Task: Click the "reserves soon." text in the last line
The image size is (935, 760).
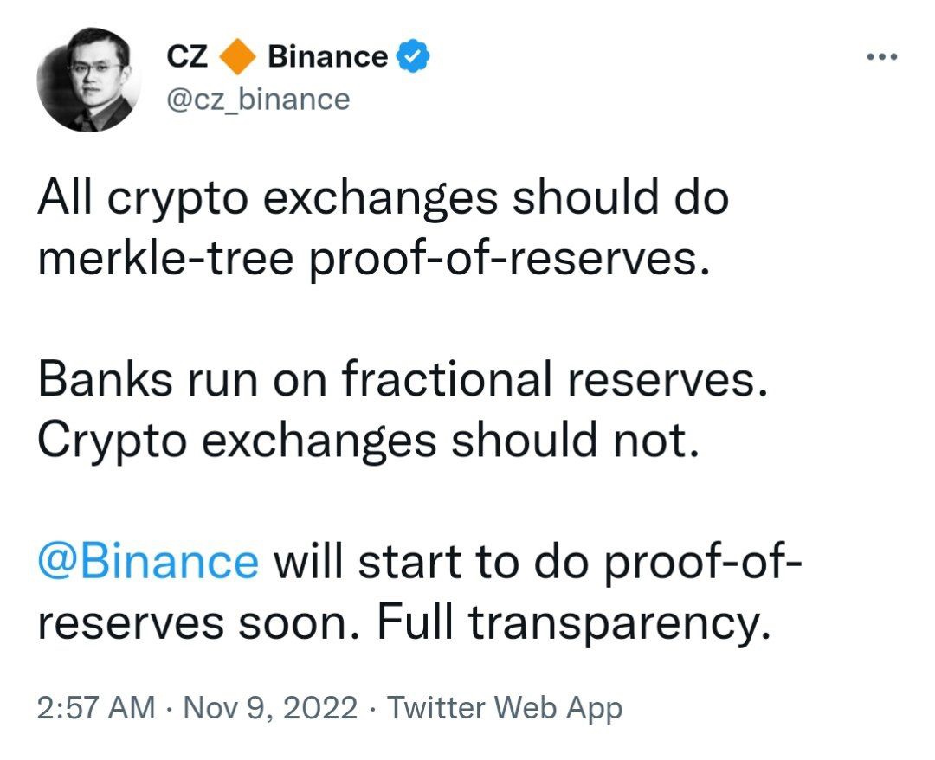Action: 199,623
